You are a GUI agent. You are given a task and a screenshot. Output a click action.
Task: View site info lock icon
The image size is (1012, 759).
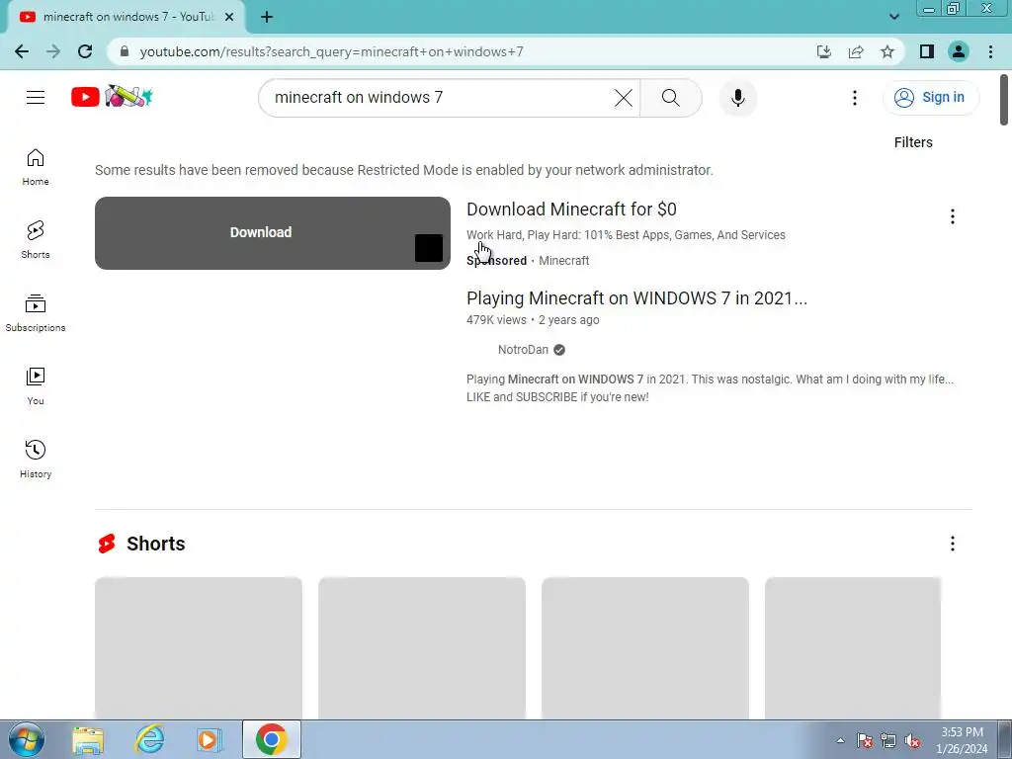pyautogui.click(x=125, y=51)
